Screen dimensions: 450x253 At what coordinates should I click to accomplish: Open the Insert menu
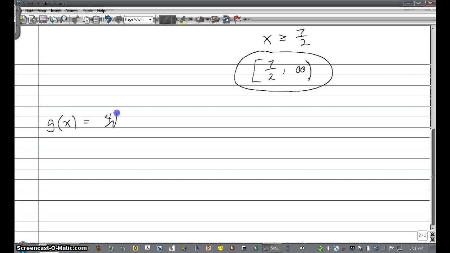pyautogui.click(x=56, y=11)
